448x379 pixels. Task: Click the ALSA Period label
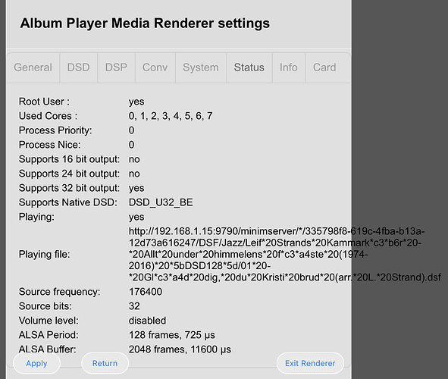(x=49, y=335)
